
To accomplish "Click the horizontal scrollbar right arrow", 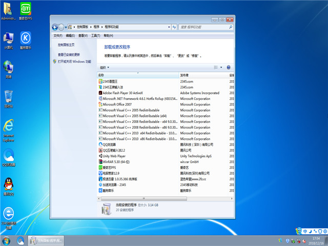I will pos(232,198).
